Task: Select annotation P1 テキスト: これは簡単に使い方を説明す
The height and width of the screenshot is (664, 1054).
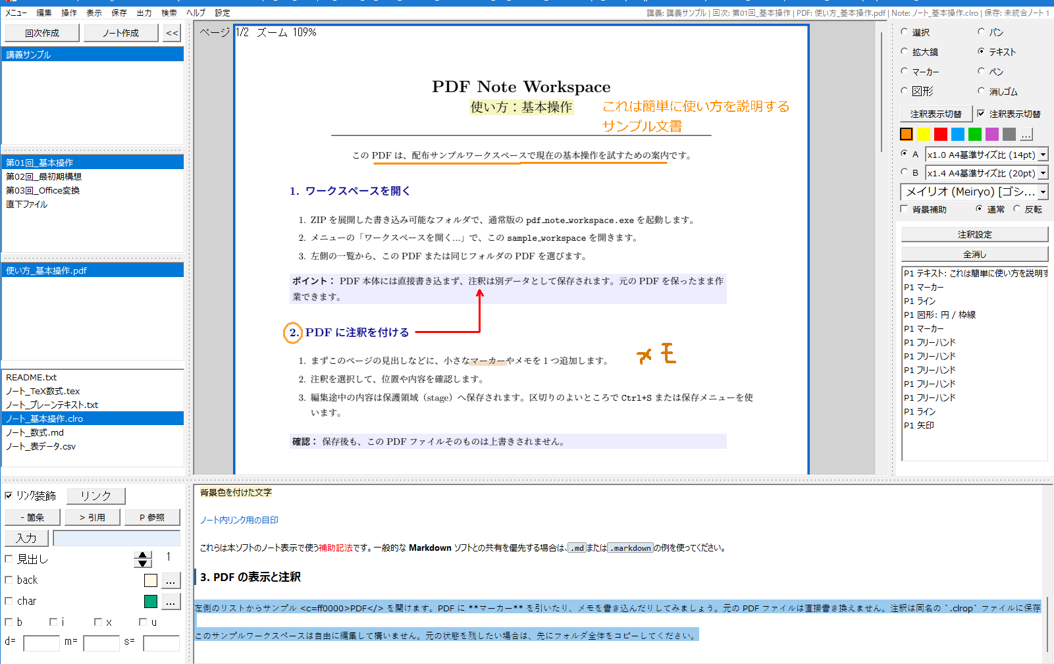Action: 975,273
